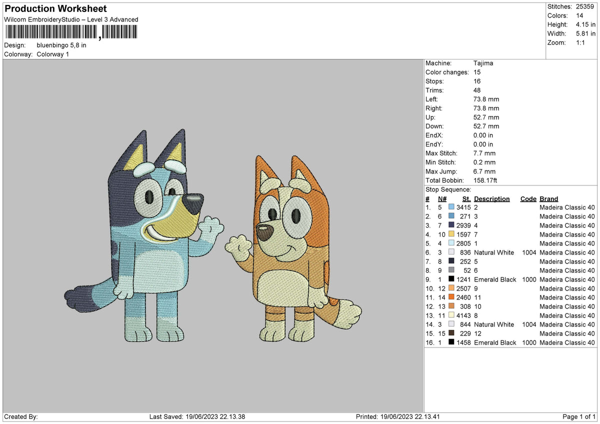Click the gray swatch in stop 8
This screenshot has width=600, height=424.
451,270
